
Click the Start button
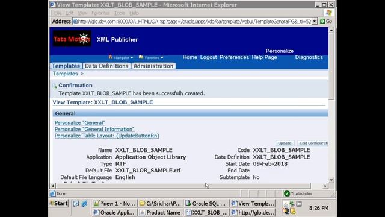59,203
